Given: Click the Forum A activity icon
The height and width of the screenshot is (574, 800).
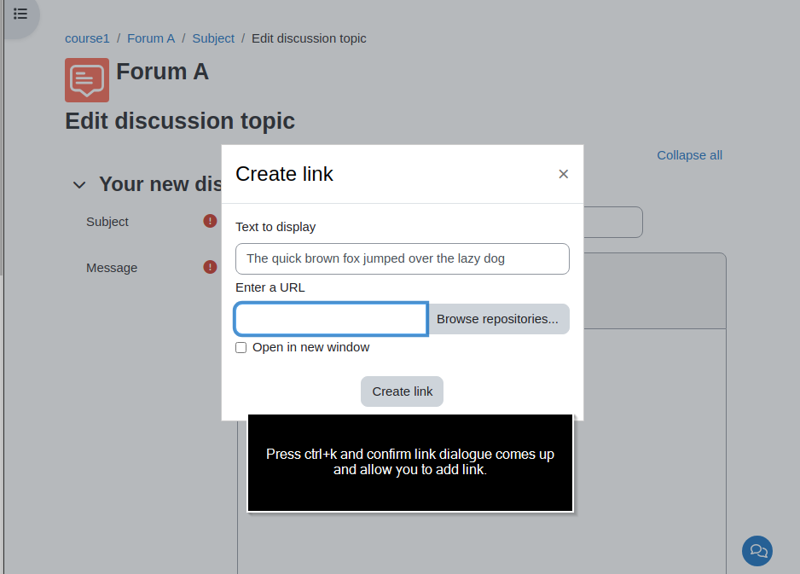Looking at the screenshot, I should click(87, 80).
